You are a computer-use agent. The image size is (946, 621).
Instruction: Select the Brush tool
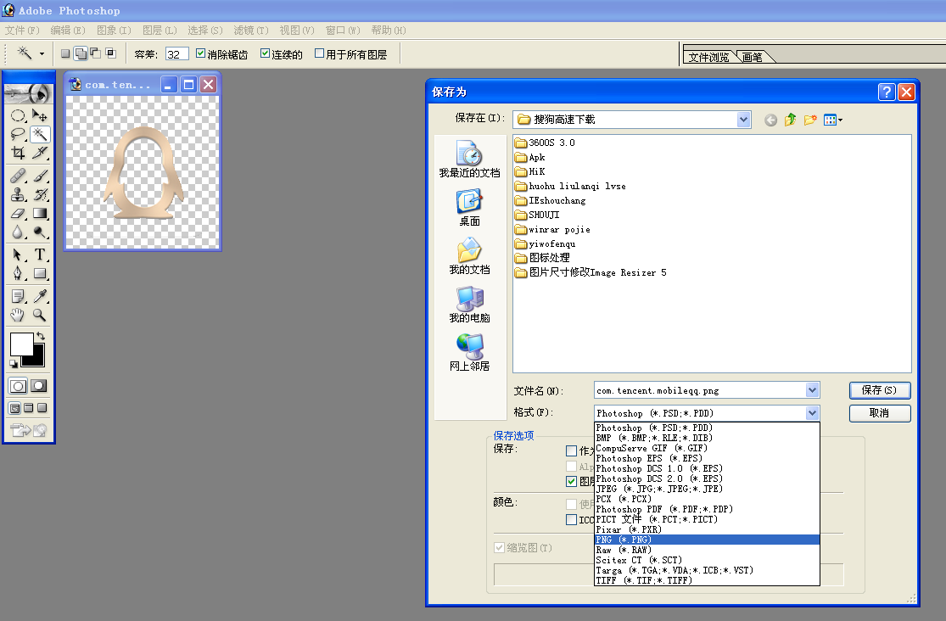(x=40, y=176)
